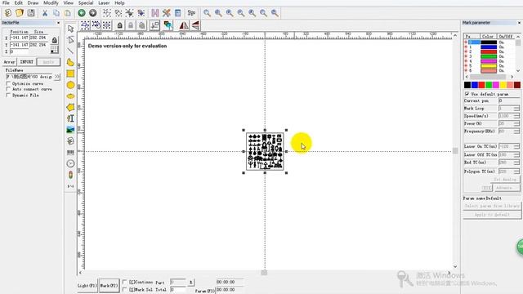Click the size lock padlock icon
The height and width of the screenshot is (294, 523).
[x=55, y=40]
